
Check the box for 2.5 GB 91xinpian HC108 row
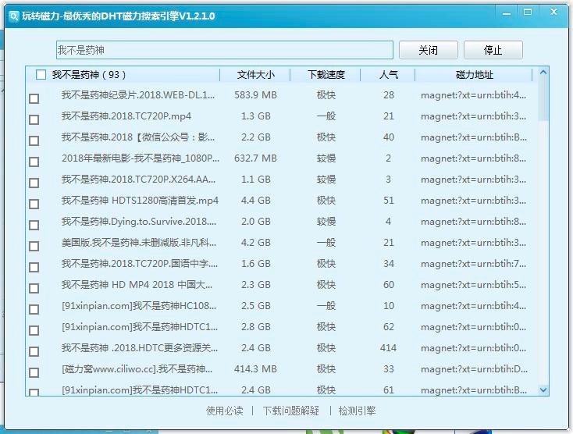34,310
